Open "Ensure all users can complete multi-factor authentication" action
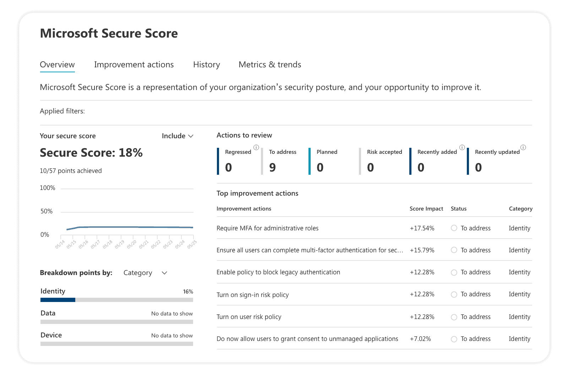The width and height of the screenshot is (568, 375). [x=310, y=250]
